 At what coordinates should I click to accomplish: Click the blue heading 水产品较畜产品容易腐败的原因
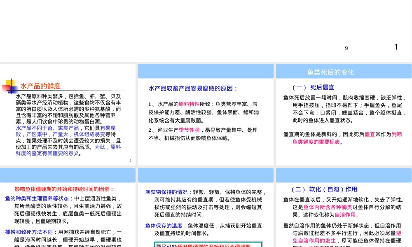click(193, 89)
